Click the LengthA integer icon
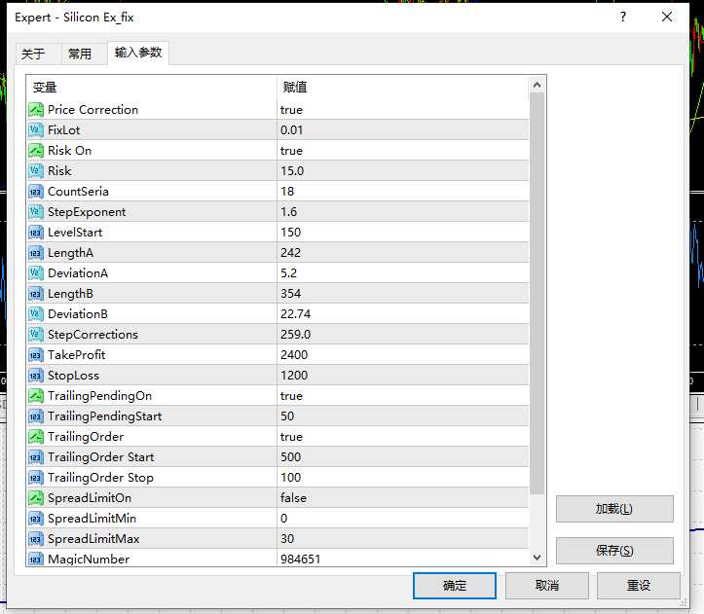Screen dimensions: 704x614 tap(36, 253)
